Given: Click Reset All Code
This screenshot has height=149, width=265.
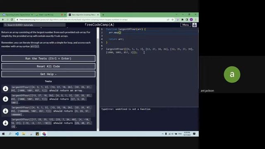Looking at the screenshot, I should pos(48,66).
